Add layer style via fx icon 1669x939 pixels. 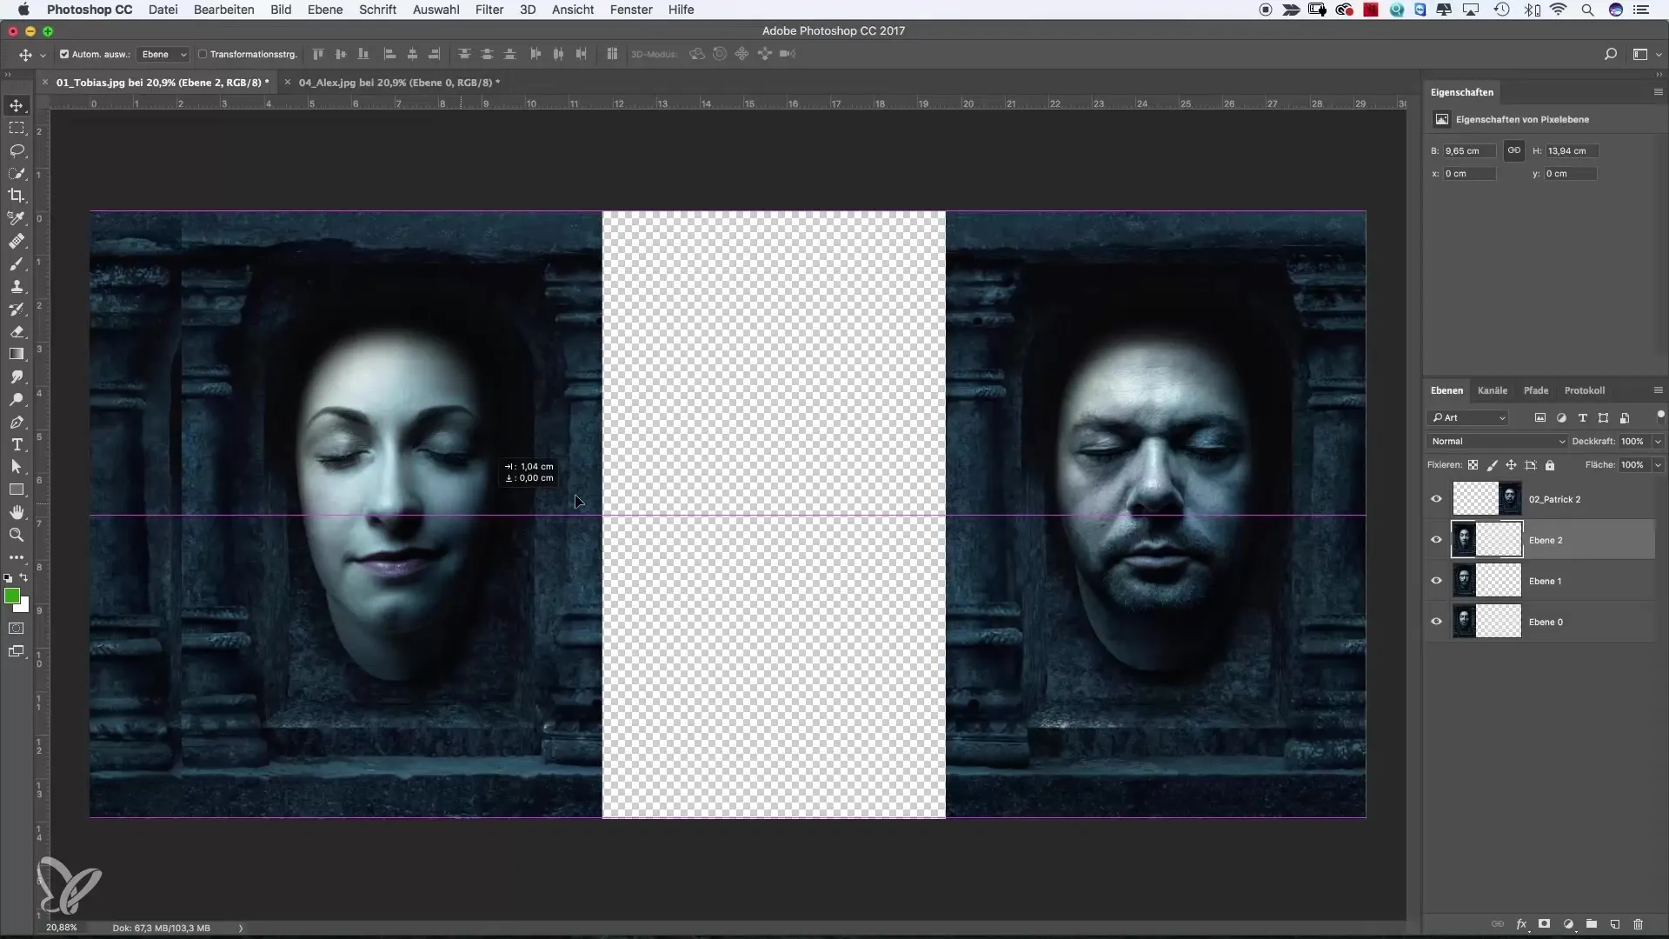point(1521,924)
